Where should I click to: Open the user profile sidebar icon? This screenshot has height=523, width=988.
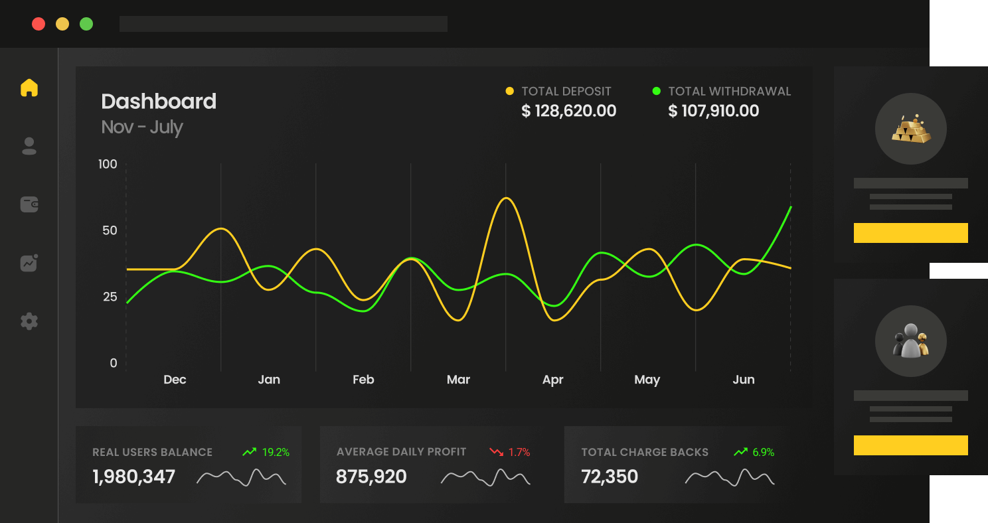[x=29, y=146]
